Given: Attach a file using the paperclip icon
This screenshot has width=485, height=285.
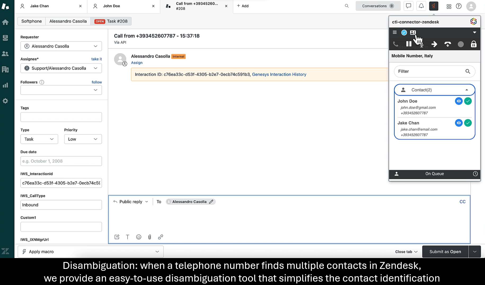Looking at the screenshot, I should pyautogui.click(x=149, y=237).
